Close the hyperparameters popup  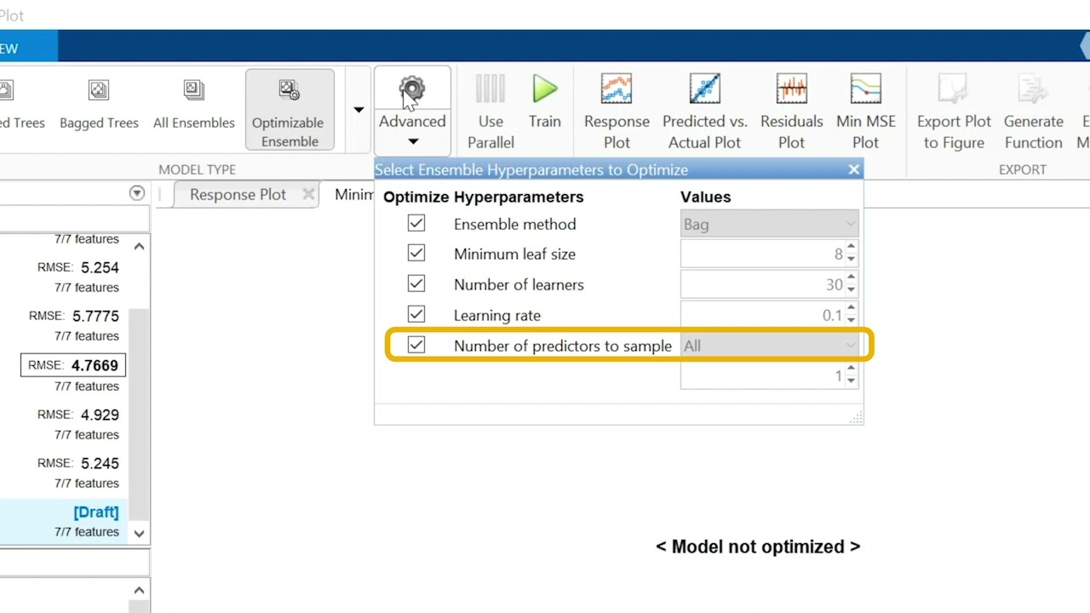[x=854, y=169]
